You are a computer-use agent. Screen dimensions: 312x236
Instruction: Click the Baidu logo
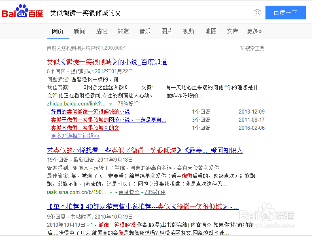coord(22,12)
